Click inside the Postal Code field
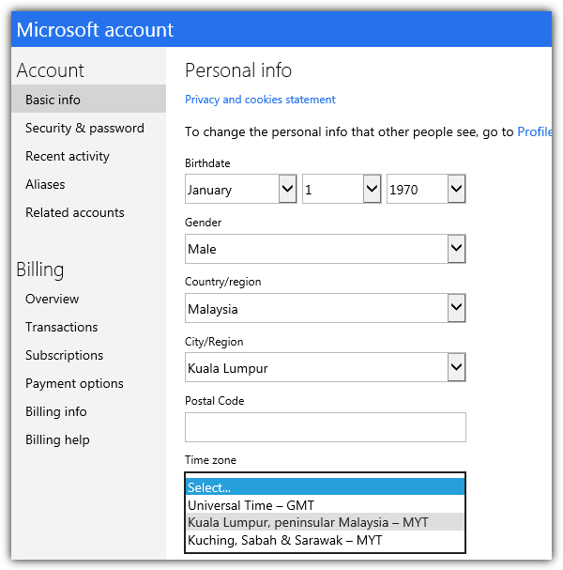The image size is (563, 570). (x=325, y=427)
